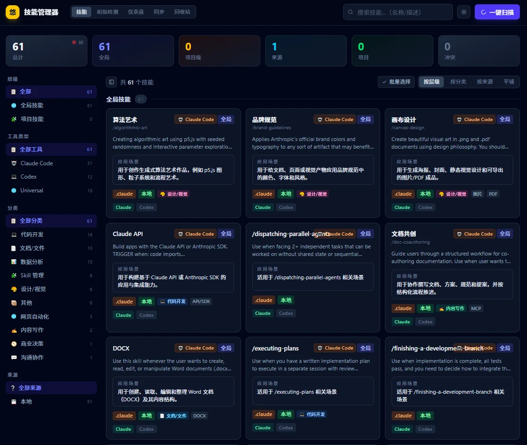
Task: Enable 批量选择 batch selection mode
Action: click(396, 82)
